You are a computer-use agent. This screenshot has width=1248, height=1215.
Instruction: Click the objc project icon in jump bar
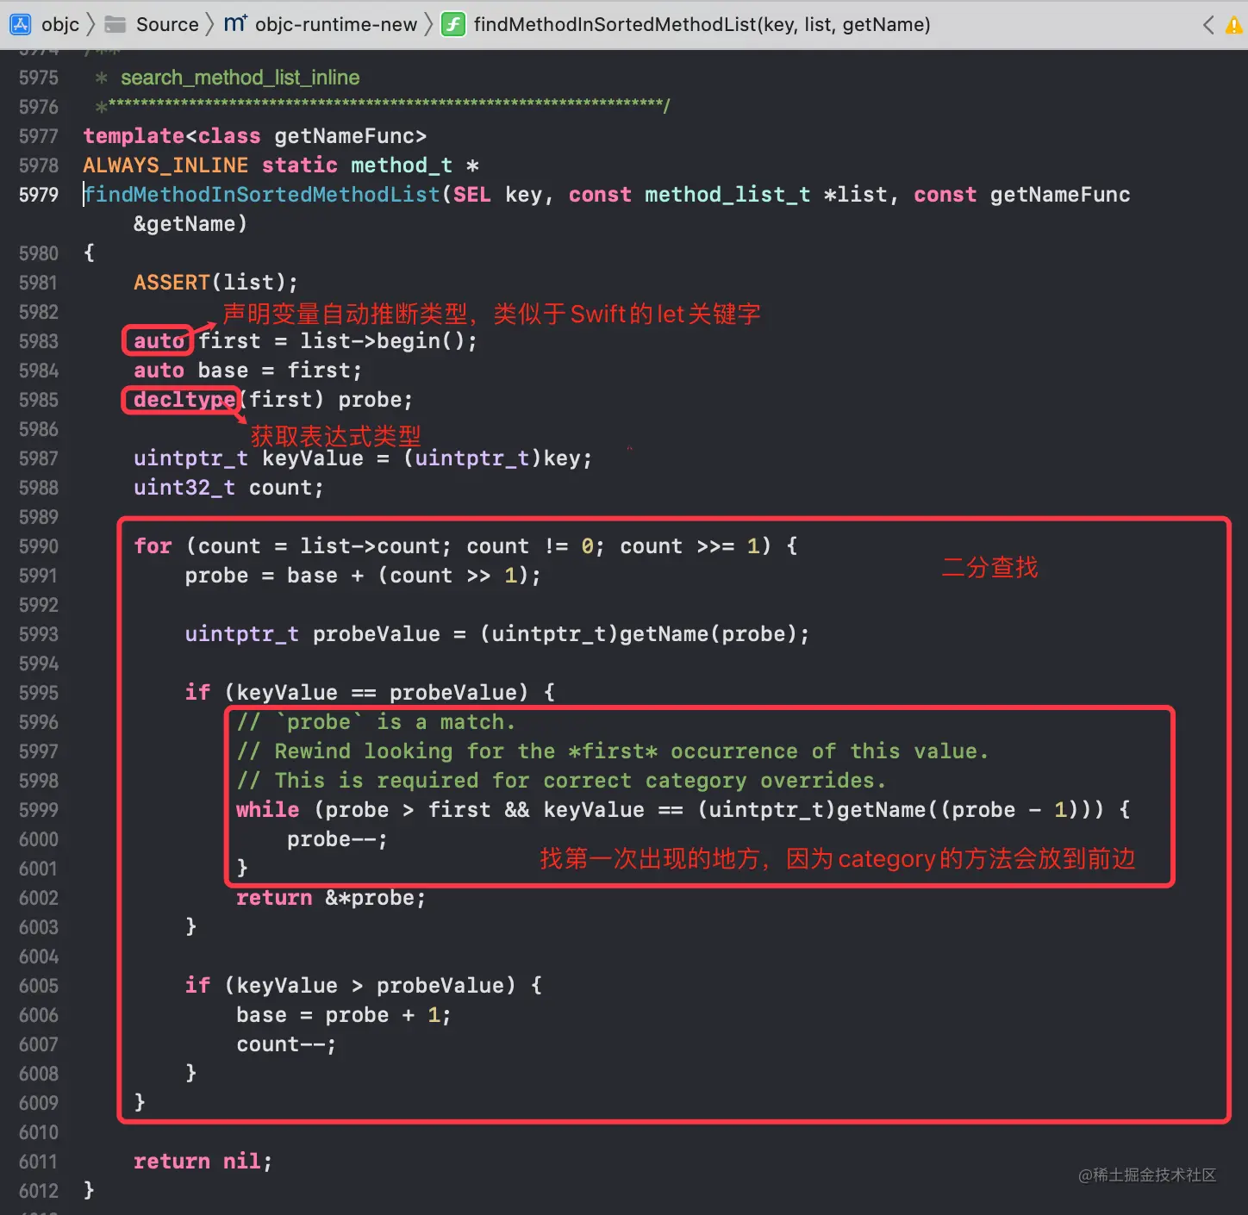20,24
